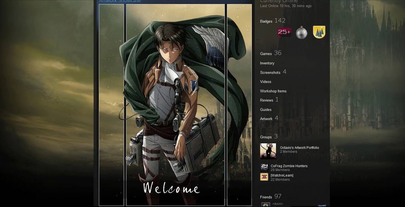Open the Badges list link
The width and height of the screenshot is (405, 207).
pyautogui.click(x=266, y=21)
